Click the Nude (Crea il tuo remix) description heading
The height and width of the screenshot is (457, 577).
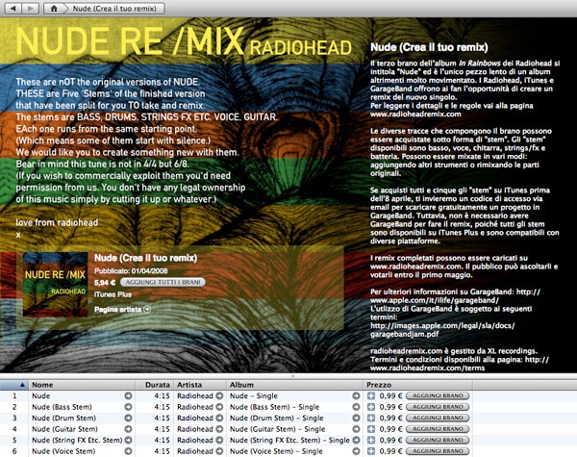(x=429, y=47)
